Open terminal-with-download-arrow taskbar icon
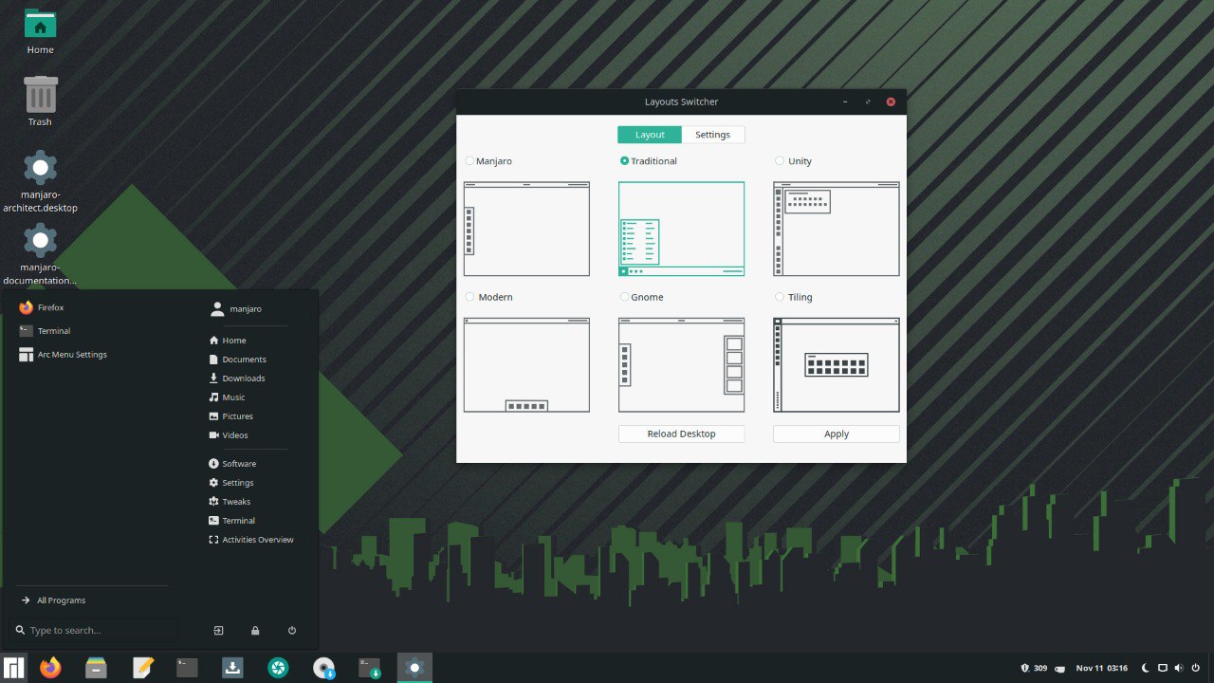This screenshot has width=1214, height=683. coord(370,668)
